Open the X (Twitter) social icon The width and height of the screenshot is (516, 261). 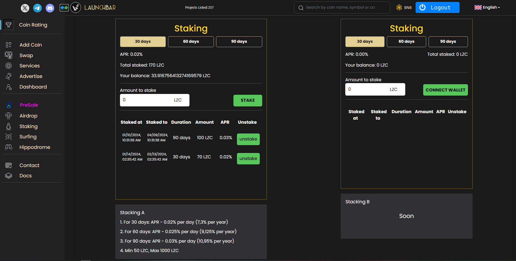pyautogui.click(x=25, y=8)
